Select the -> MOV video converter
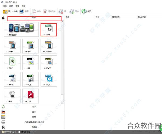The image size is (162, 134). tap(49, 79)
